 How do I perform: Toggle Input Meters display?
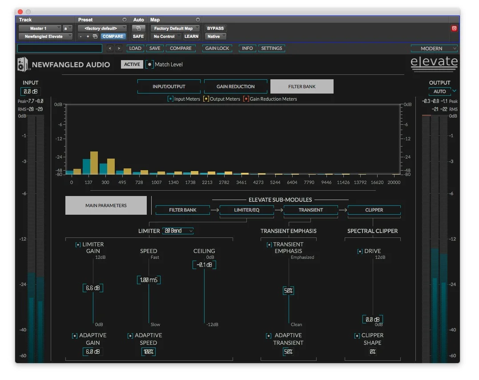(x=170, y=99)
